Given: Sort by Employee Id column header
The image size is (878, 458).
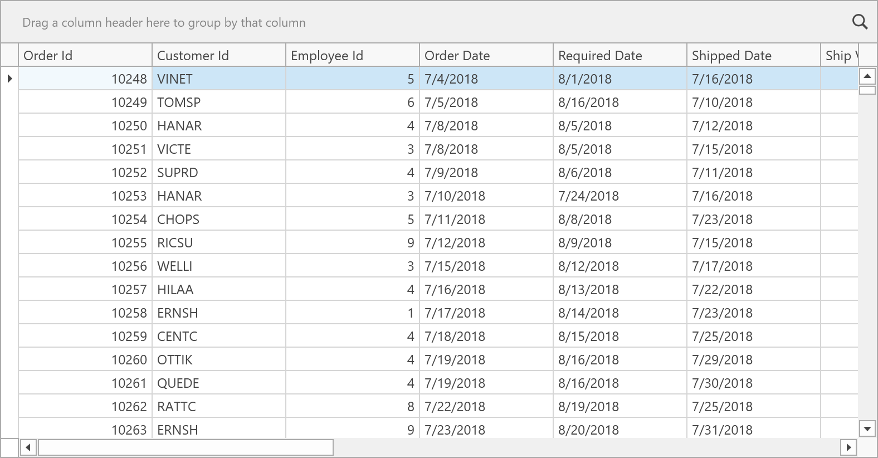Looking at the screenshot, I should click(353, 55).
